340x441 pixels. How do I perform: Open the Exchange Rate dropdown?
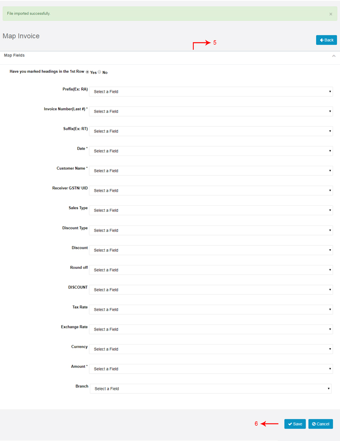pos(211,329)
